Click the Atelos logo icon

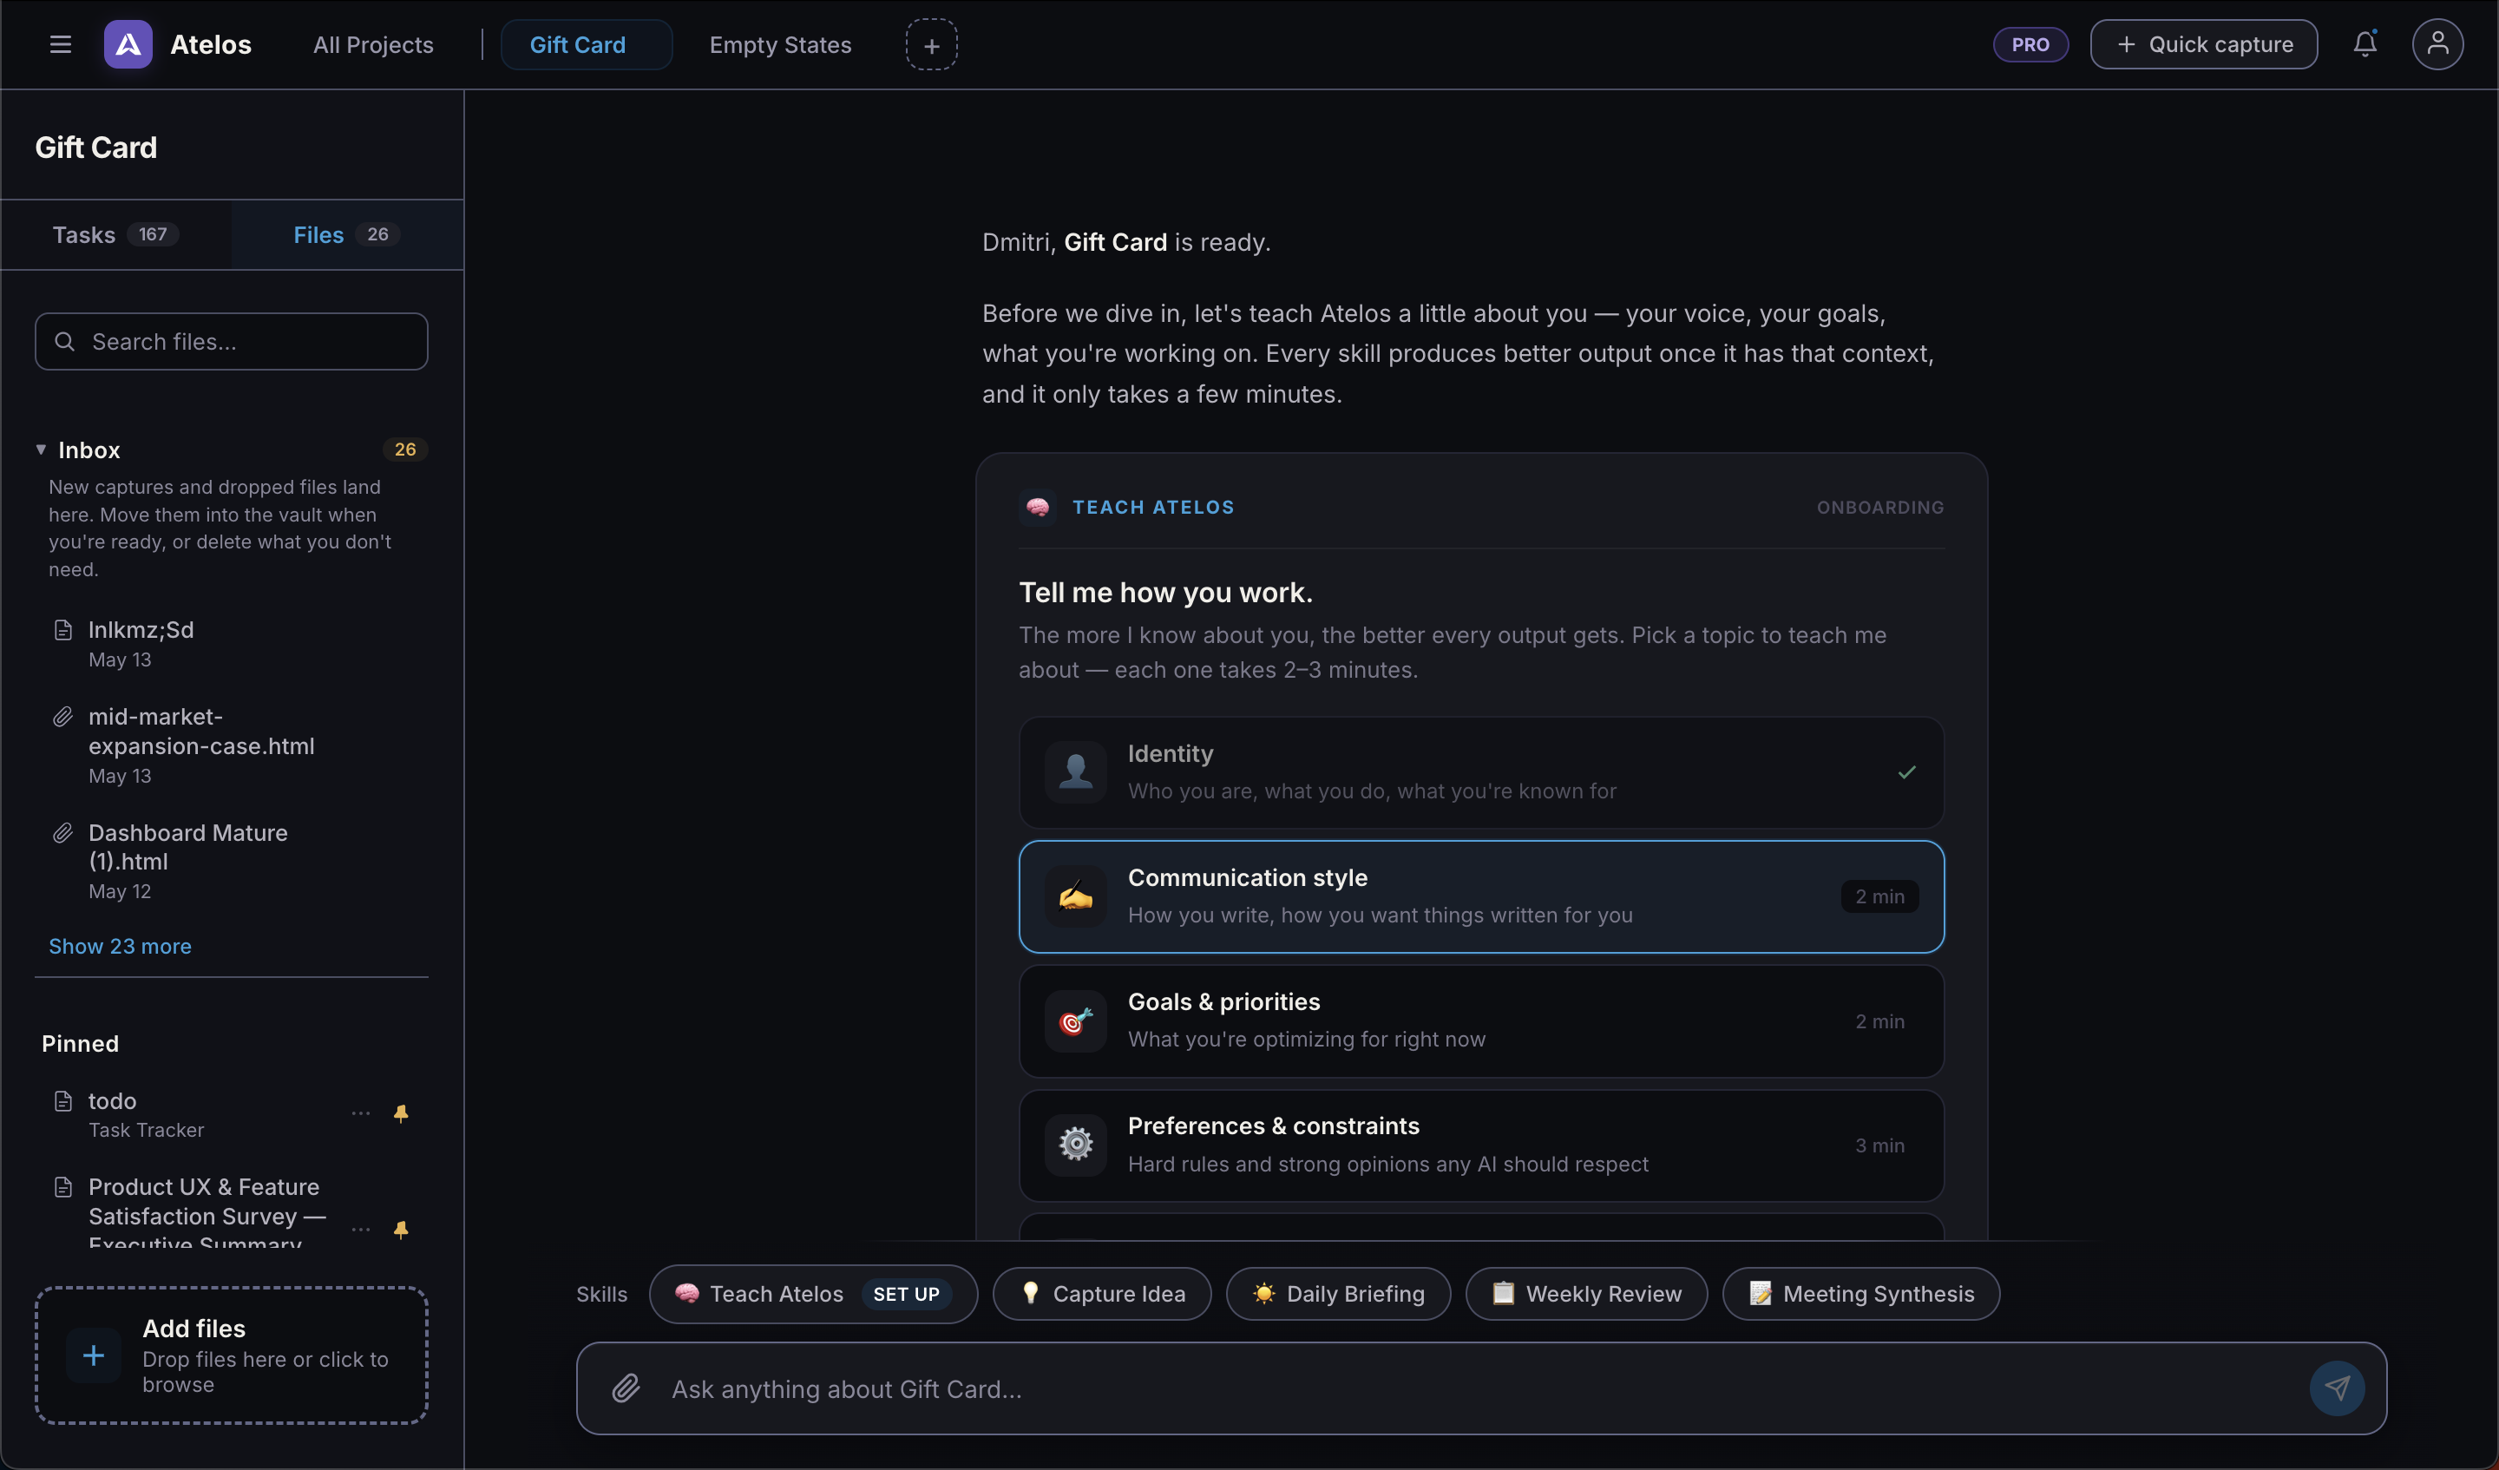[x=128, y=44]
